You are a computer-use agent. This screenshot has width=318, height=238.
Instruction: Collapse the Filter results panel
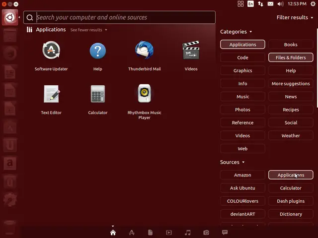coord(295,18)
